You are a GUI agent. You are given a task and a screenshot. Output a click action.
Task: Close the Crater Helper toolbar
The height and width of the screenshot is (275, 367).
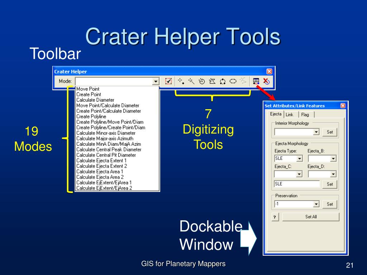pyautogui.click(x=270, y=71)
